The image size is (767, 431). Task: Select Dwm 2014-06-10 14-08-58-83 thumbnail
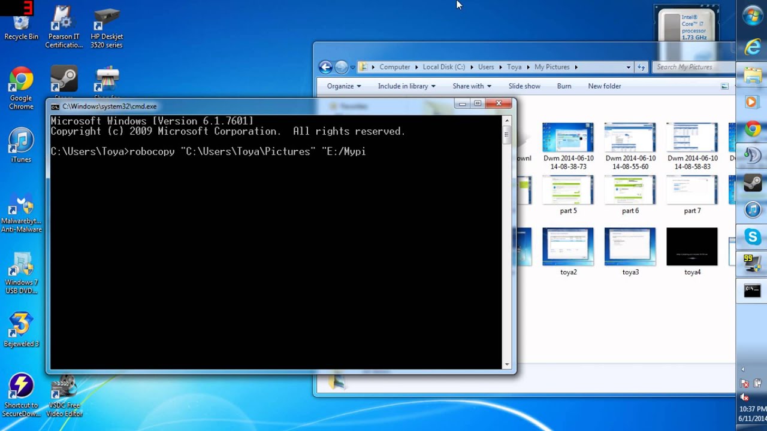tap(692, 146)
